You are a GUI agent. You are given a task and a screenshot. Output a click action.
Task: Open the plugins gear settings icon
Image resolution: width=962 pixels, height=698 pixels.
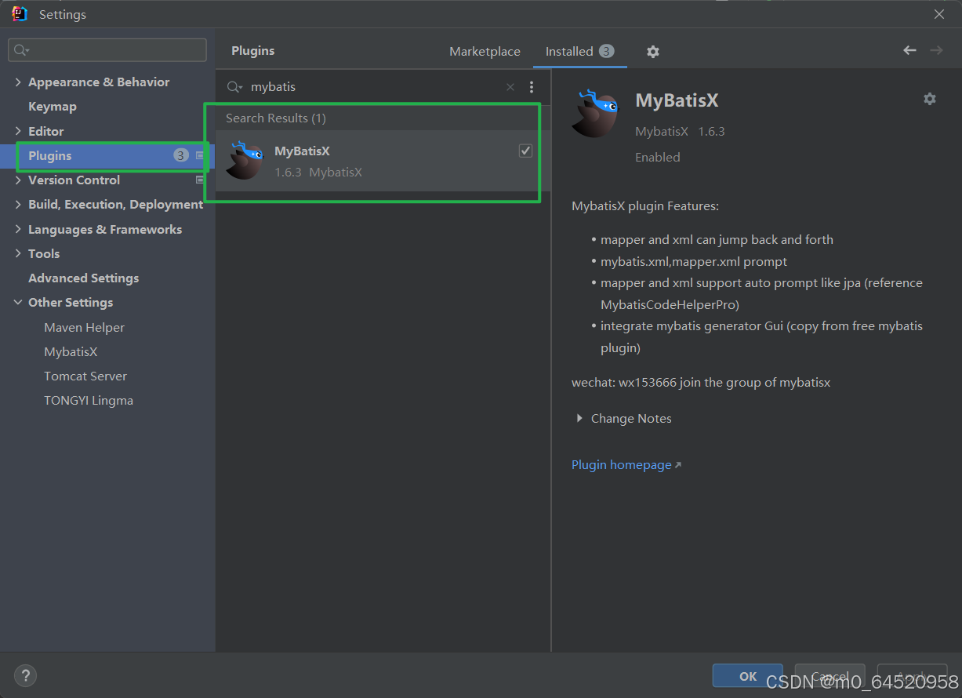[x=652, y=52]
